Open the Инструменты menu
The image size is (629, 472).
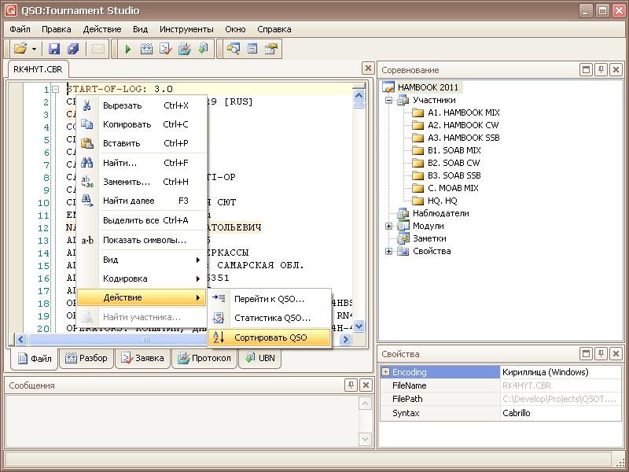(186, 28)
